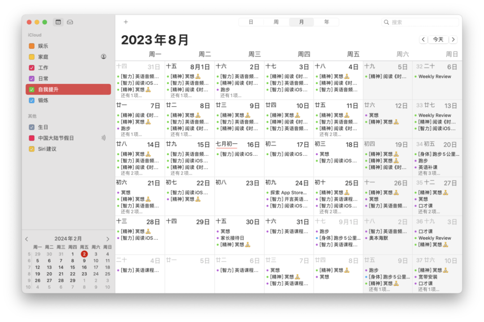
Task: Open the sharing icon beside 家庭
Action: [104, 56]
